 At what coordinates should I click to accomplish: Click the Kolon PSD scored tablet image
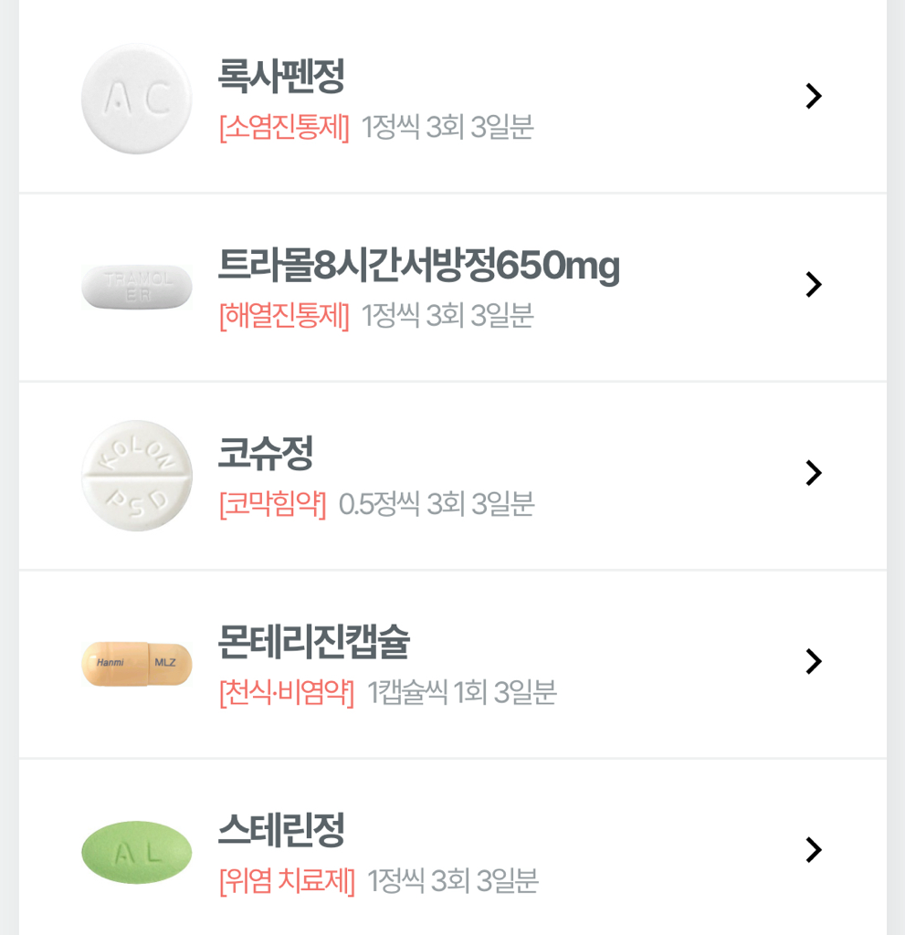tap(137, 475)
